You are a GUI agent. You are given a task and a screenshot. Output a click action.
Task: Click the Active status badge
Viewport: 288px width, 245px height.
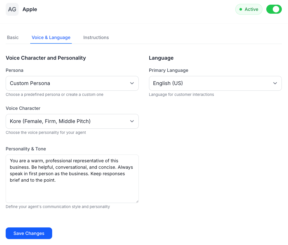pyautogui.click(x=249, y=9)
